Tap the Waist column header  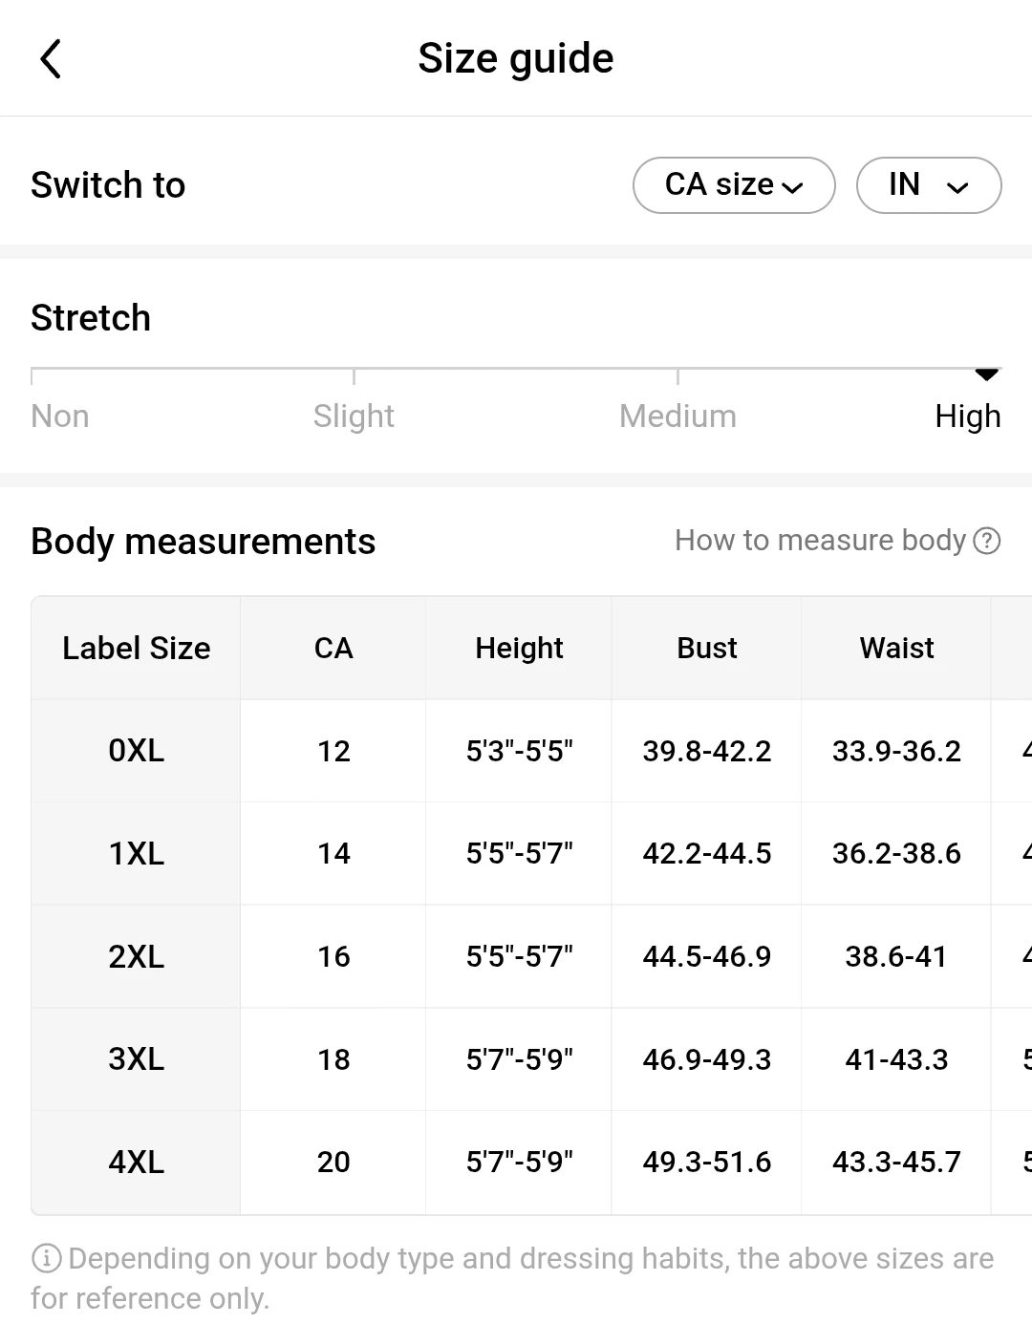[x=896, y=649]
